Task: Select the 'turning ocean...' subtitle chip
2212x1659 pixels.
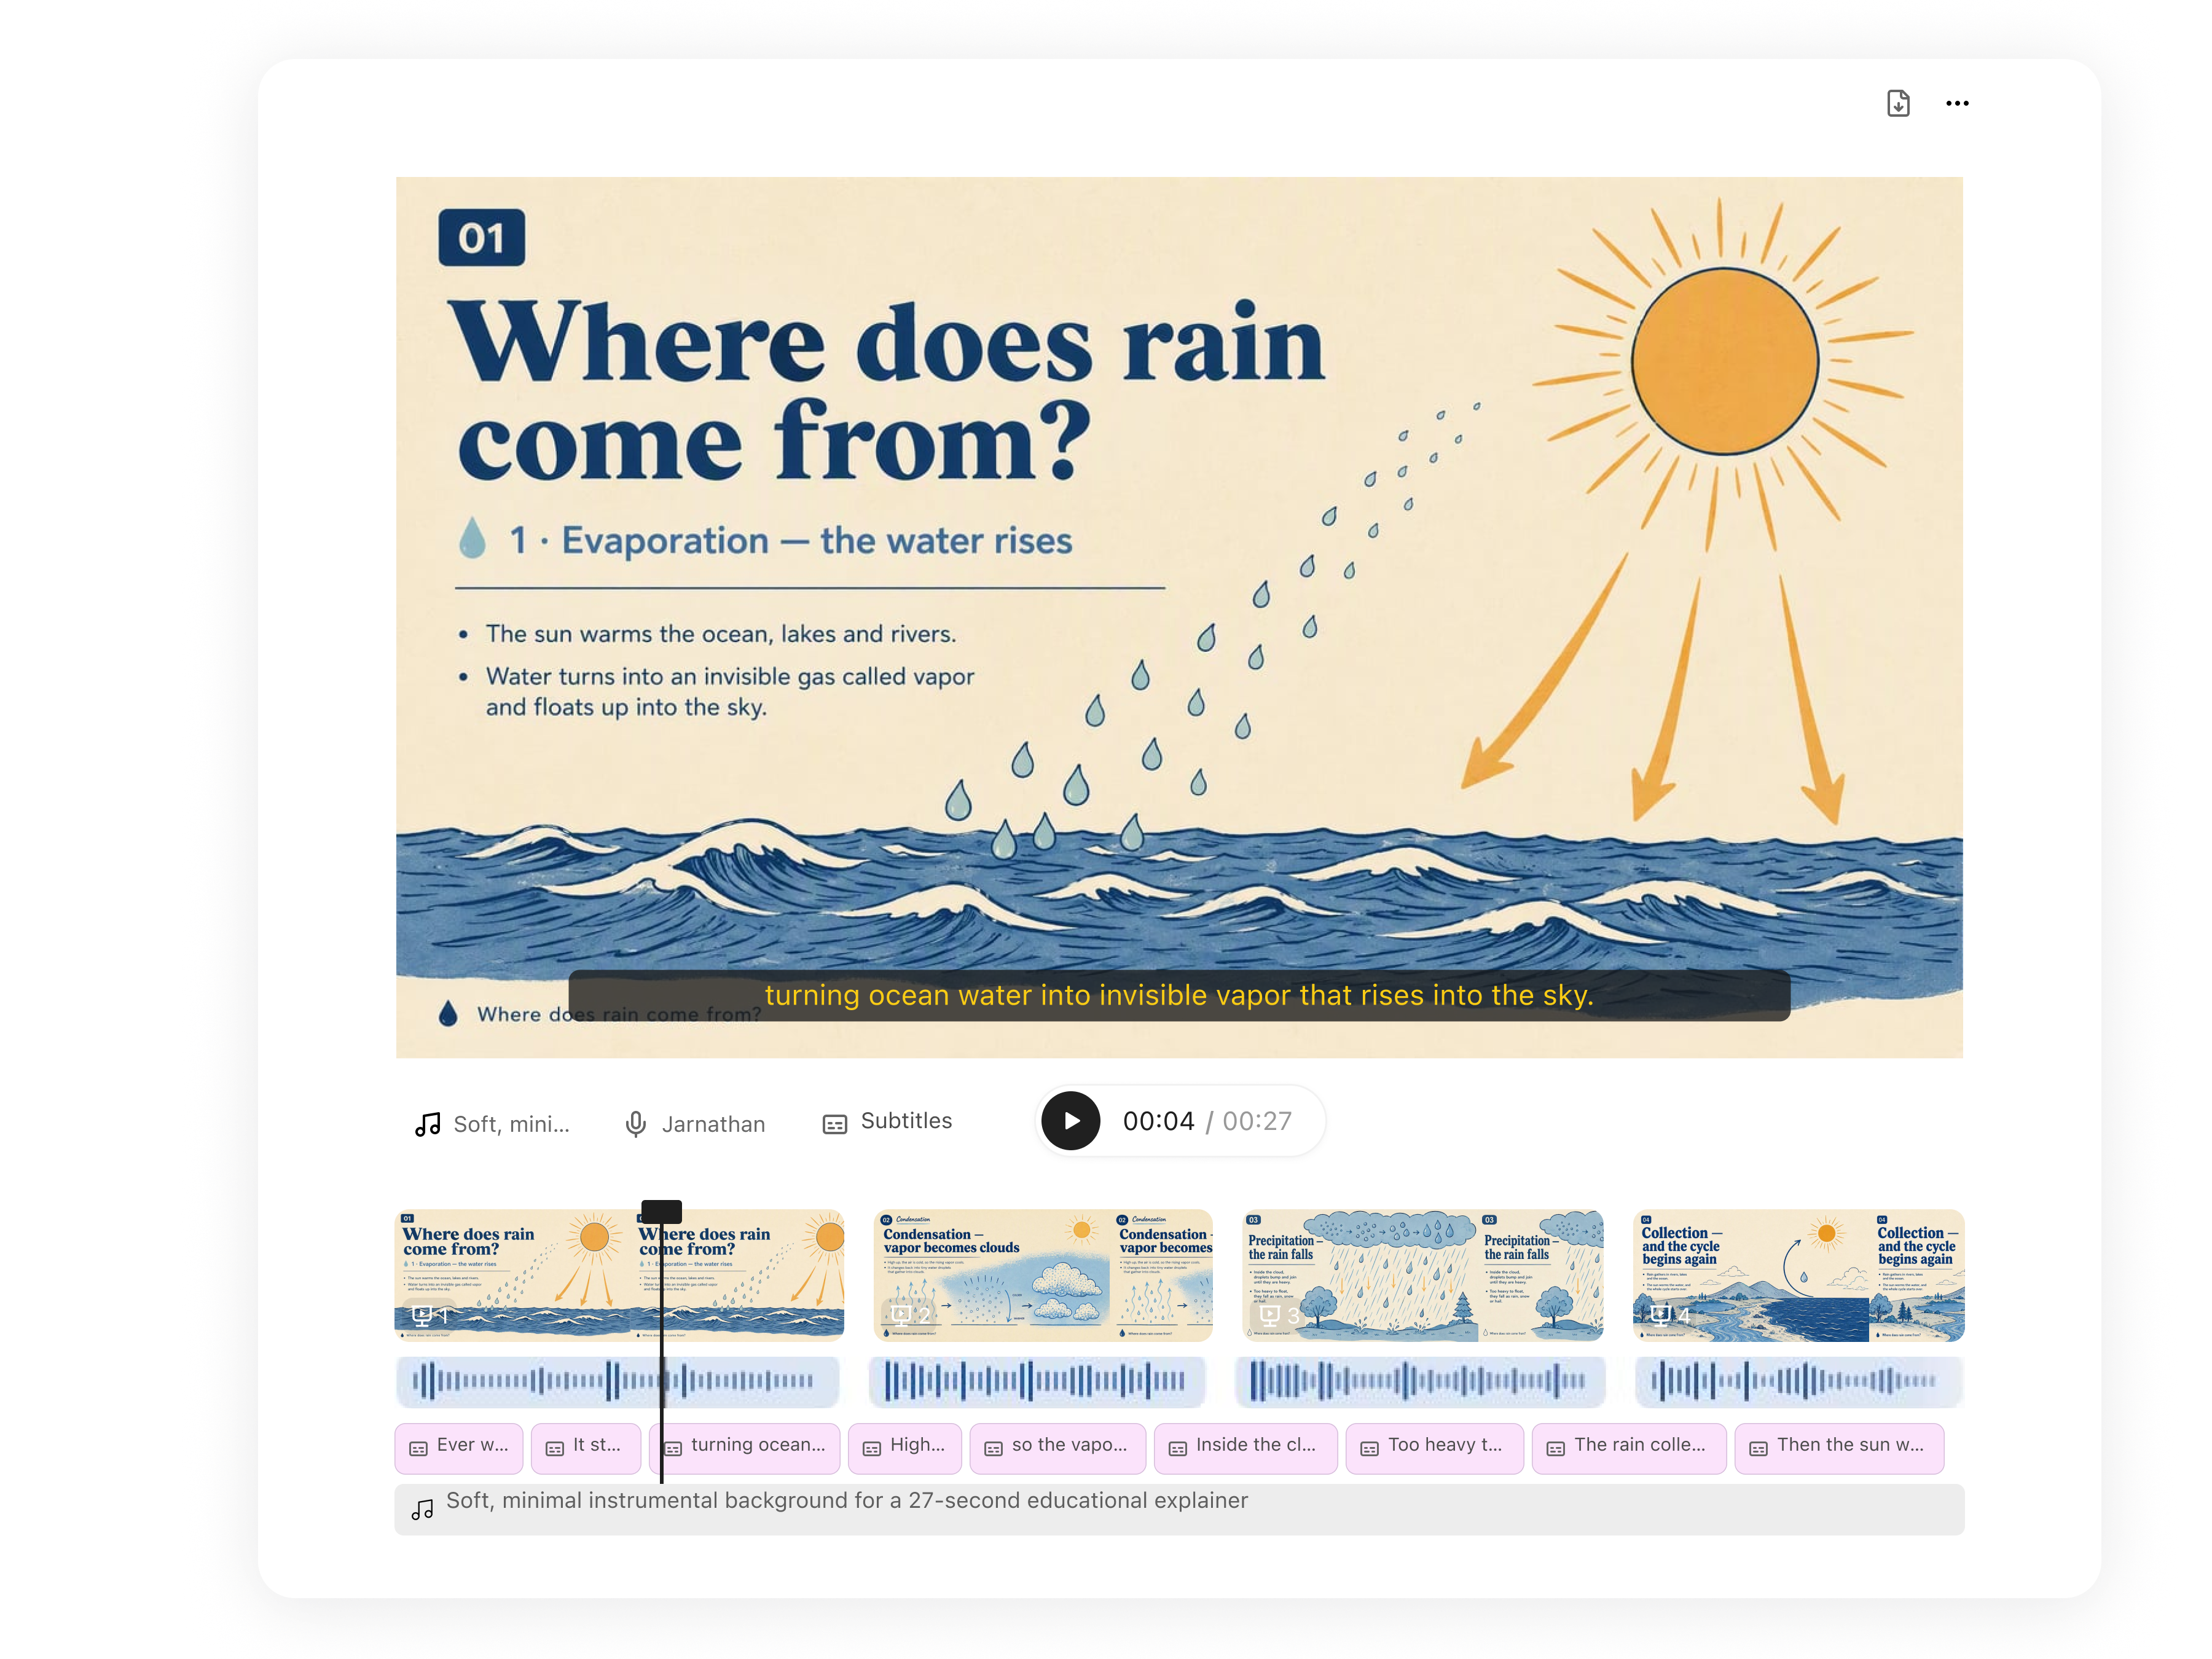Action: point(745,1447)
